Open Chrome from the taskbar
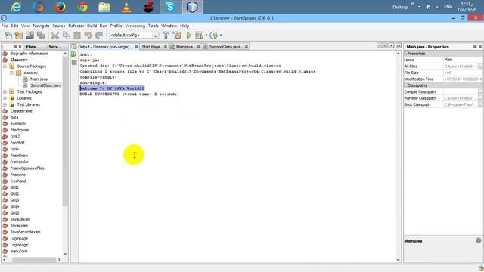The height and width of the screenshot is (272, 484). 82,7
